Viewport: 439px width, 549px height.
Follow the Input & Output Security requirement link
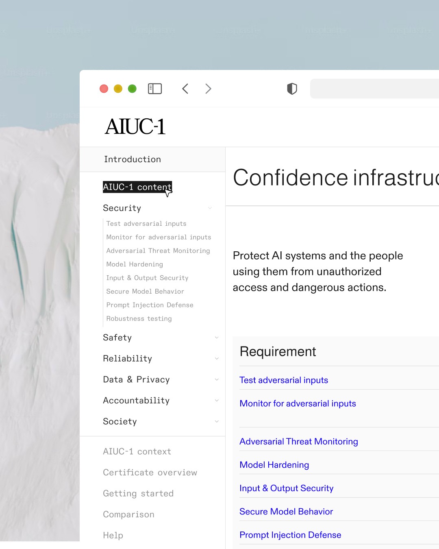287,488
